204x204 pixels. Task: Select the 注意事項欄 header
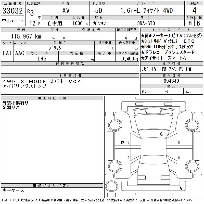point(70,75)
